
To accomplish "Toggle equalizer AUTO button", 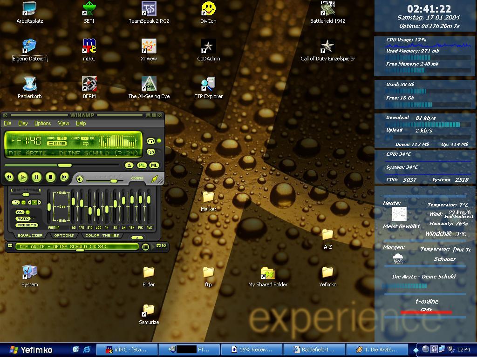I will (x=23, y=218).
